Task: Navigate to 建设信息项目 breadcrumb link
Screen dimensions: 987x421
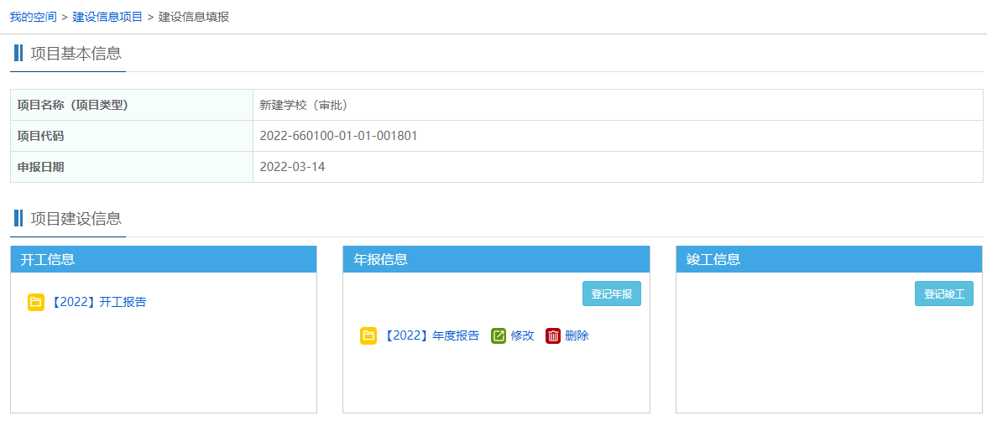Action: coord(107,17)
